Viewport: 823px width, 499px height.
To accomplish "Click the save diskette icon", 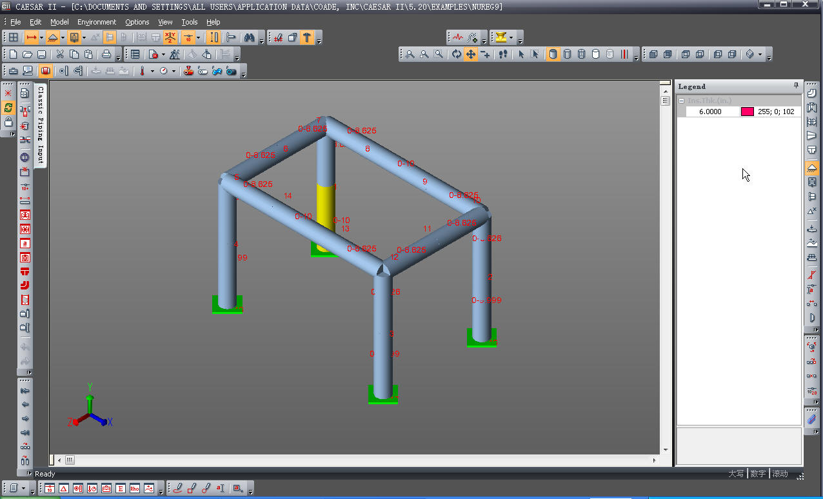I will [41, 54].
